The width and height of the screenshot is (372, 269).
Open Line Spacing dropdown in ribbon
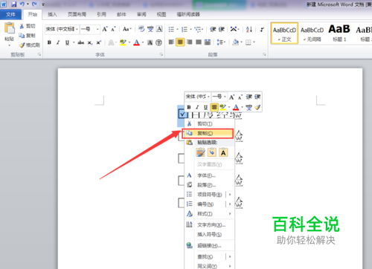pyautogui.click(x=221, y=42)
